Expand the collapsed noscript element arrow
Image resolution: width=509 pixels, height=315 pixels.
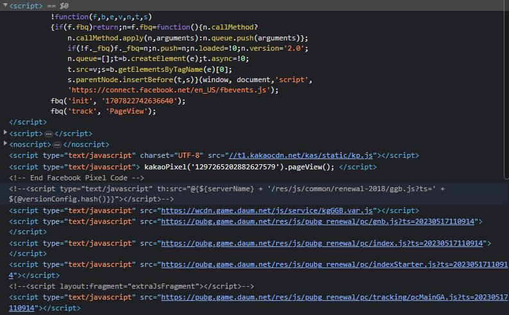(x=5, y=143)
